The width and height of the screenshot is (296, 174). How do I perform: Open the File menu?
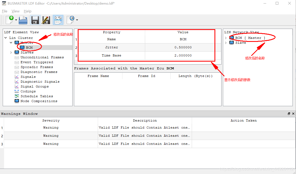(x=5, y=11)
